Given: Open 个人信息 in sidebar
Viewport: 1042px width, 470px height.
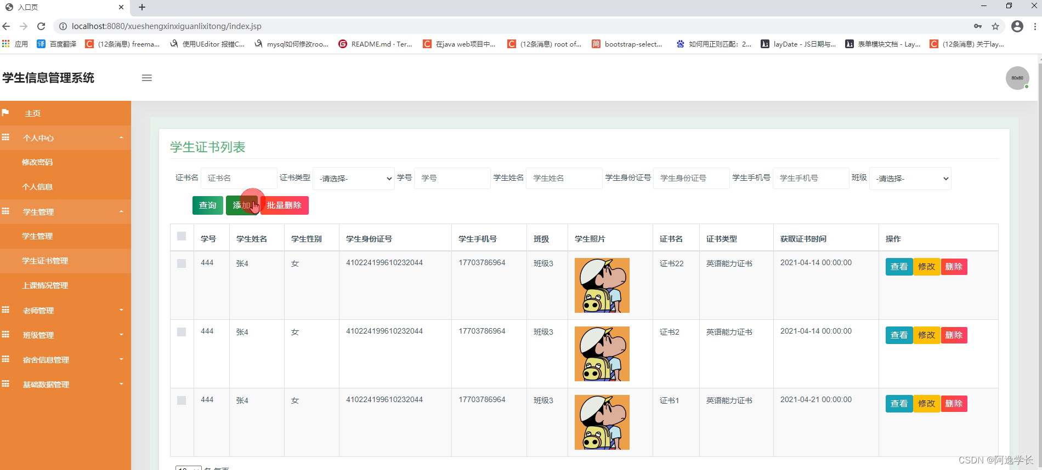Looking at the screenshot, I should (x=65, y=187).
